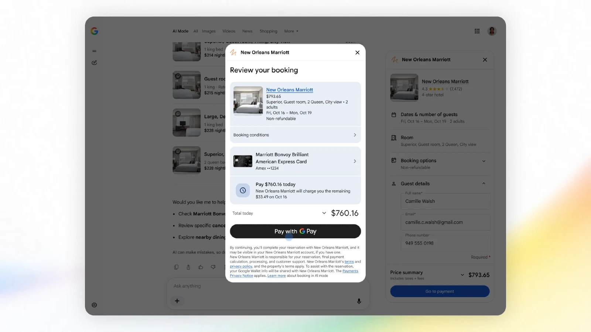Open the Learn more link about booking

point(277,276)
